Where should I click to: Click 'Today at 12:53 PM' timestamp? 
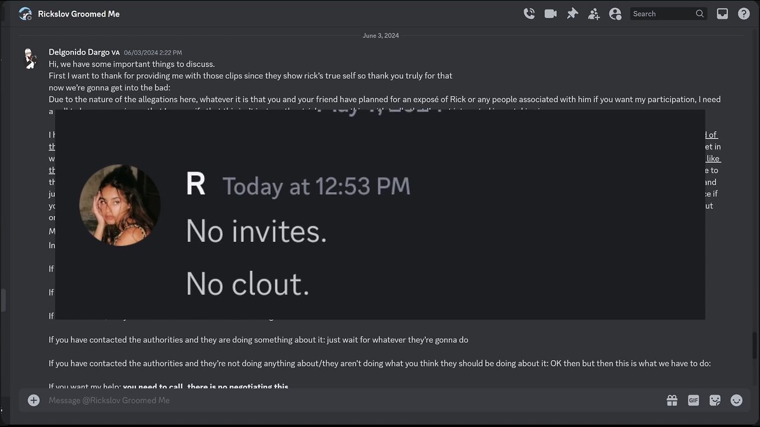pyautogui.click(x=316, y=186)
